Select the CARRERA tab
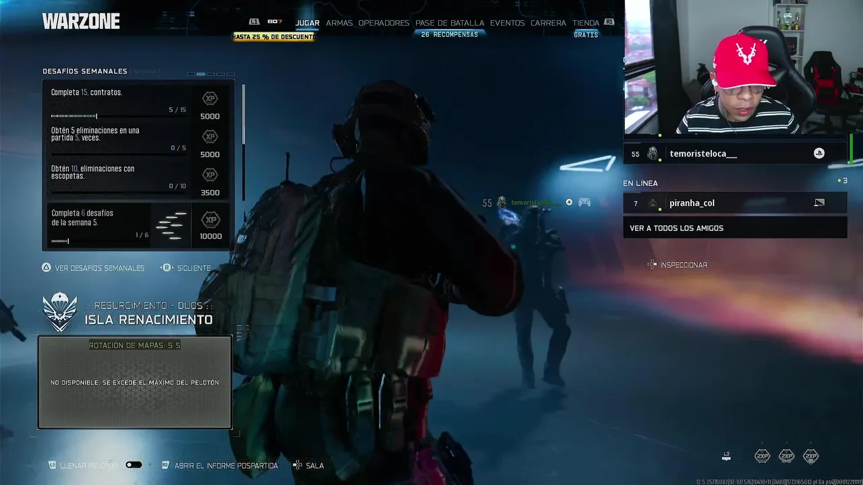Screen dimensions: 863x485 548,23
